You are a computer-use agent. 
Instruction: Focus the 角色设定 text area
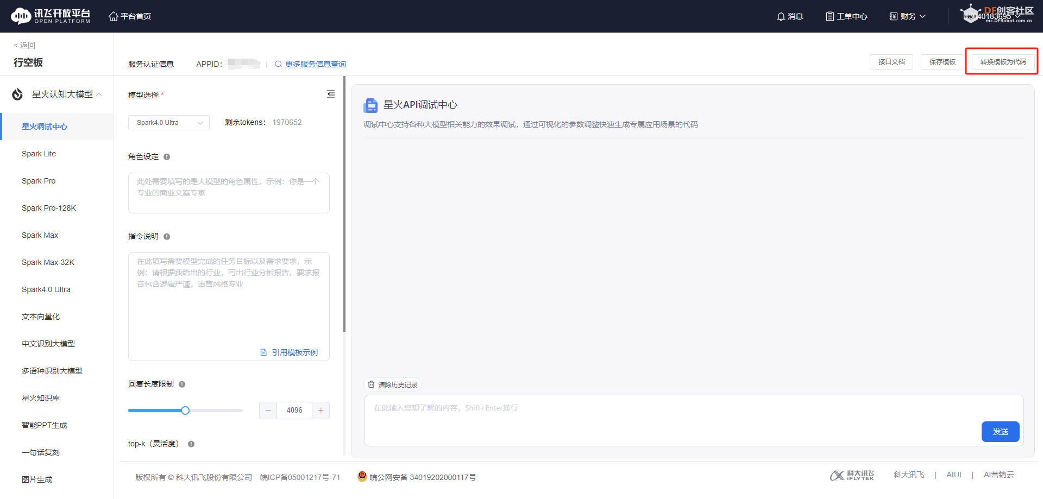229,193
